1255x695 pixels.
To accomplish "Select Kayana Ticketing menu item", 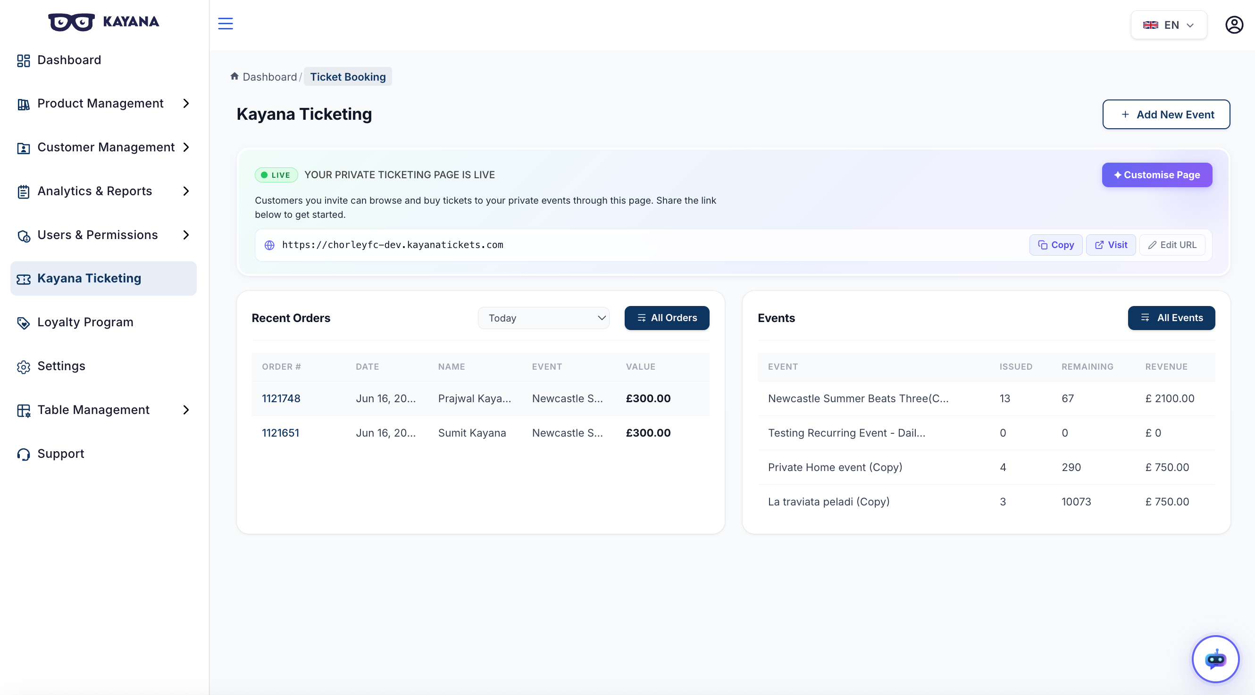I will (x=103, y=278).
